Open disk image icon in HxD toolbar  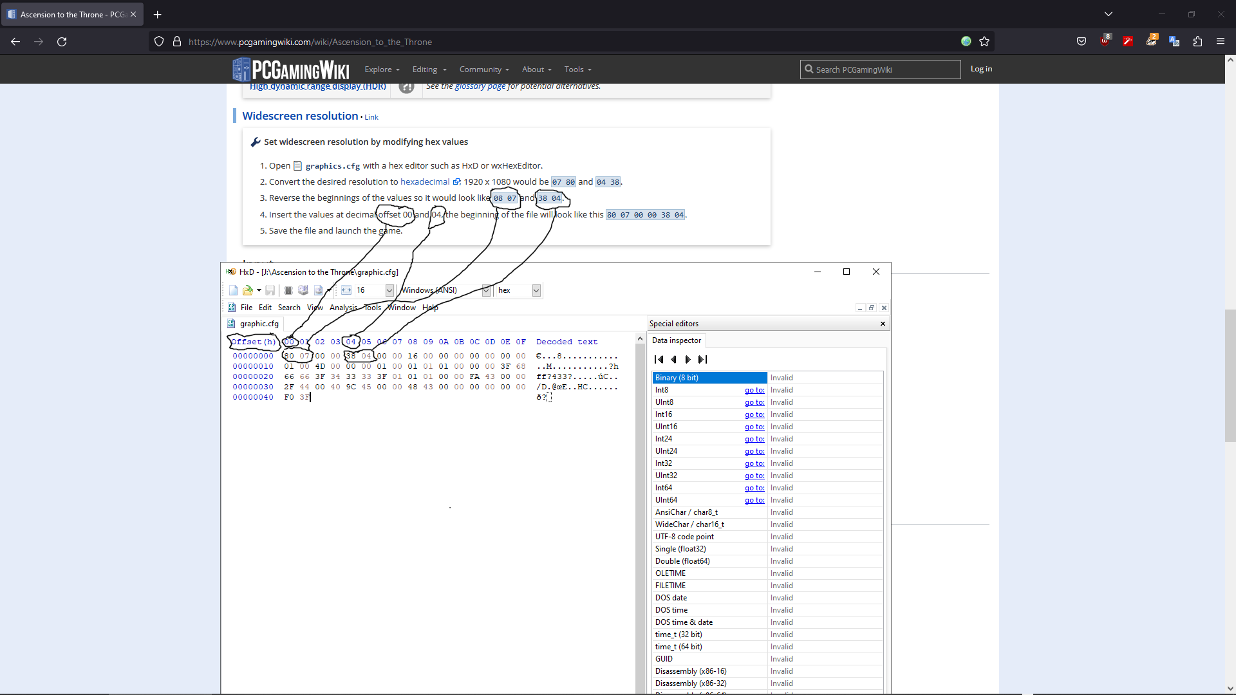click(318, 291)
